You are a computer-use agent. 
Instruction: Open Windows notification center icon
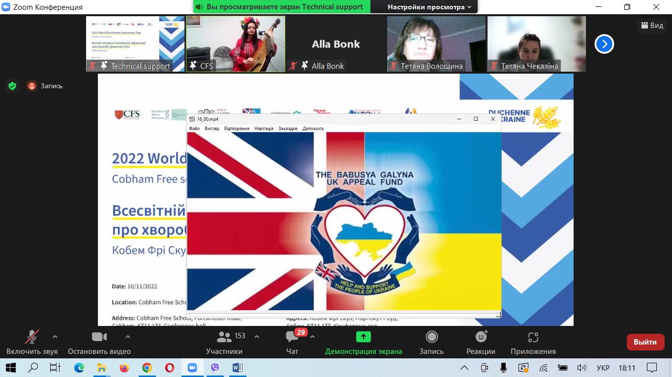click(652, 368)
